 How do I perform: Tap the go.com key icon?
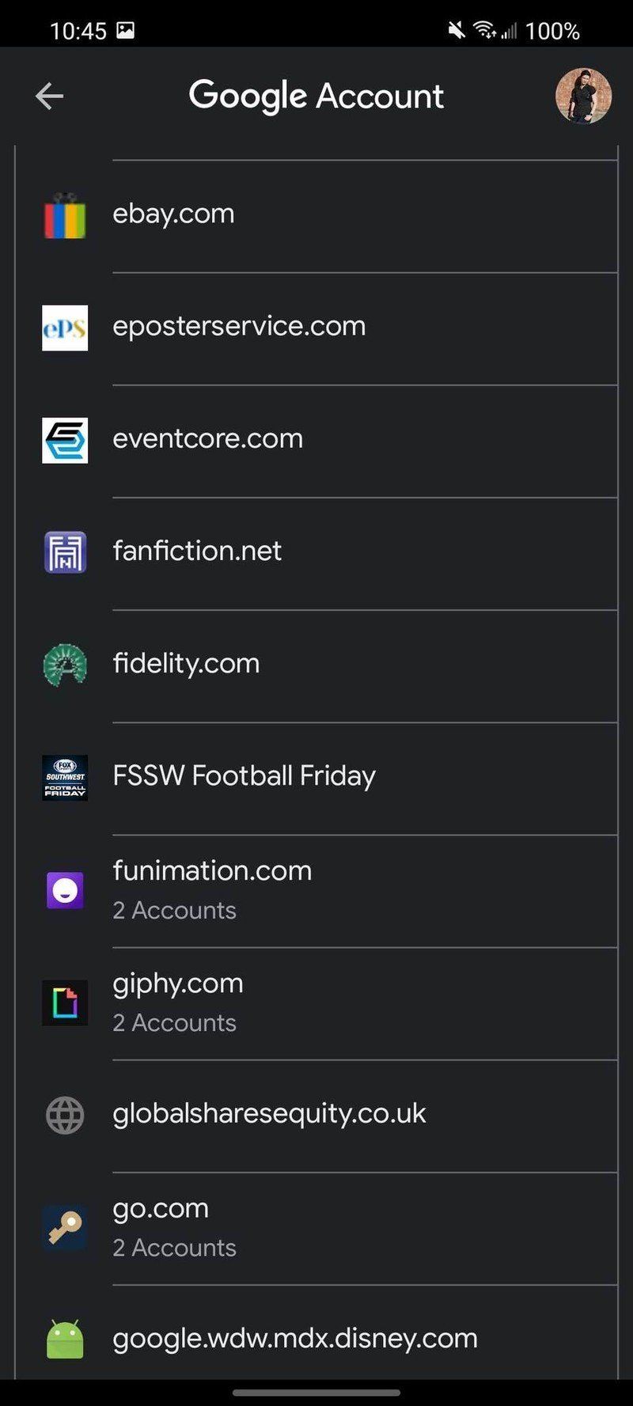click(65, 1227)
